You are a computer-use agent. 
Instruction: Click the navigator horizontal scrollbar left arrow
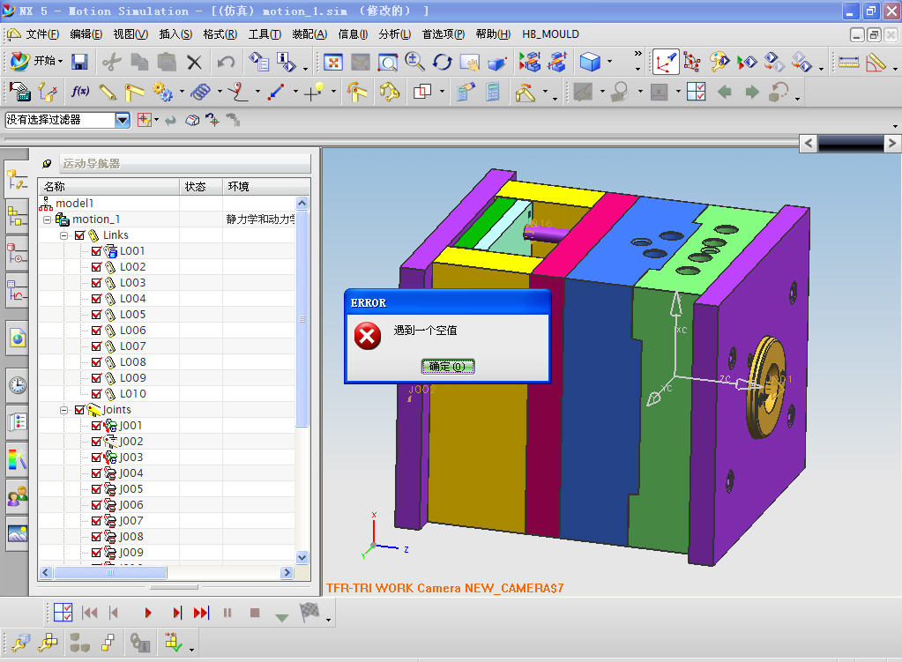[x=46, y=572]
